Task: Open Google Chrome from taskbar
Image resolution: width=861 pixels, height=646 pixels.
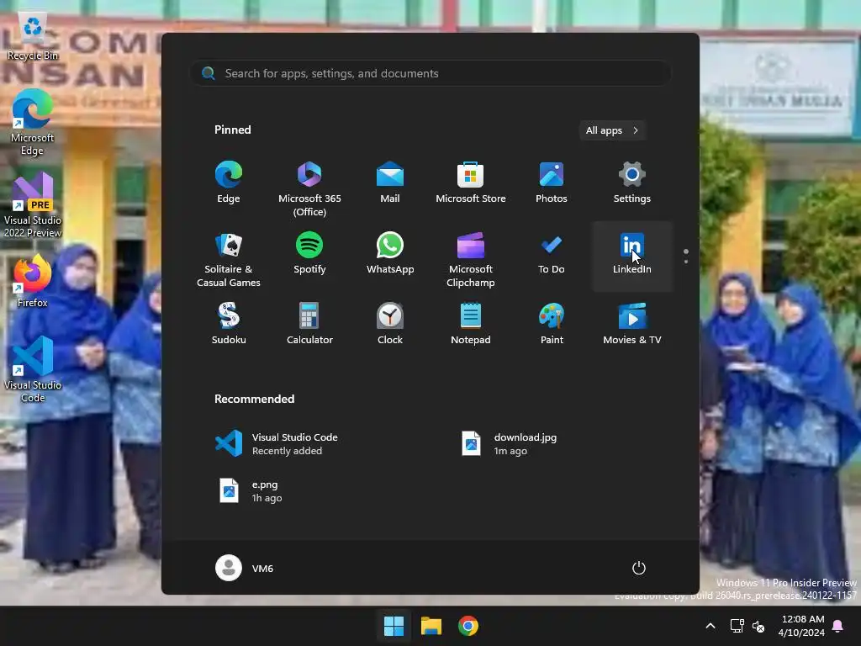Action: [467, 626]
